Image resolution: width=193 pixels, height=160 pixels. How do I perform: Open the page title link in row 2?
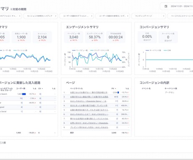pos(89,97)
